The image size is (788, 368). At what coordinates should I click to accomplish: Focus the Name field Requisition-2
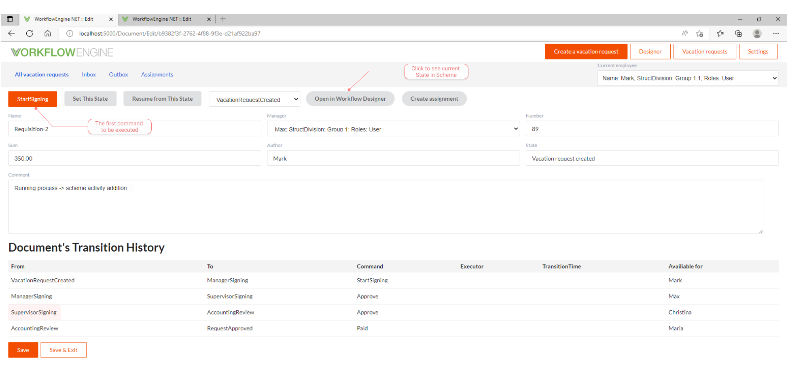(x=135, y=129)
